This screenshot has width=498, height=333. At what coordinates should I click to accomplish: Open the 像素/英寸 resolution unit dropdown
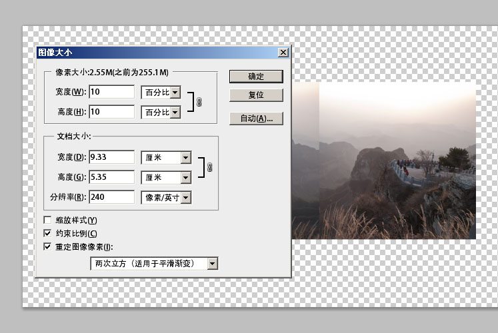166,198
